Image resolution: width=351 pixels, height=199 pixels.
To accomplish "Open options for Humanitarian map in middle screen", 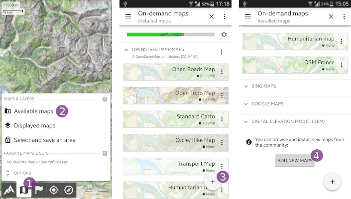I will pyautogui.click(x=222, y=190).
